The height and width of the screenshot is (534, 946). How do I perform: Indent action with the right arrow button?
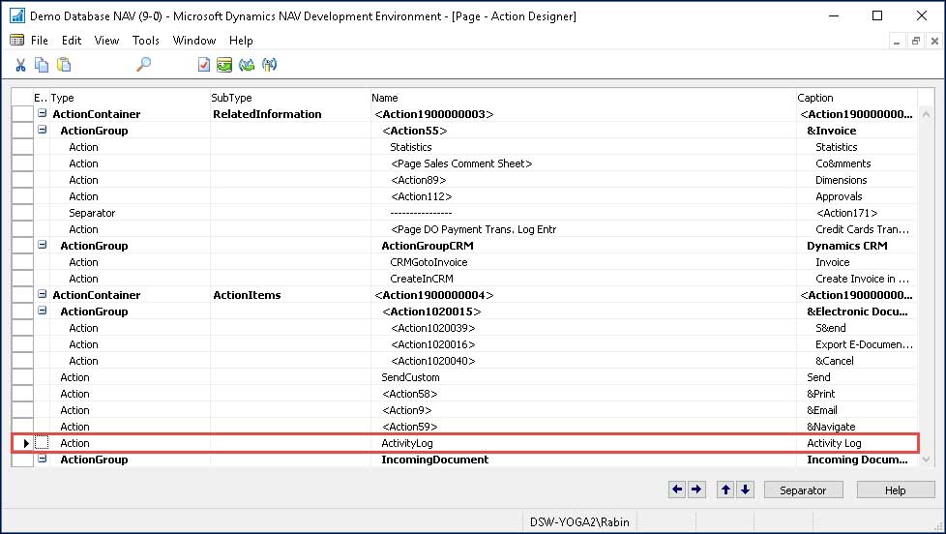tap(696, 489)
